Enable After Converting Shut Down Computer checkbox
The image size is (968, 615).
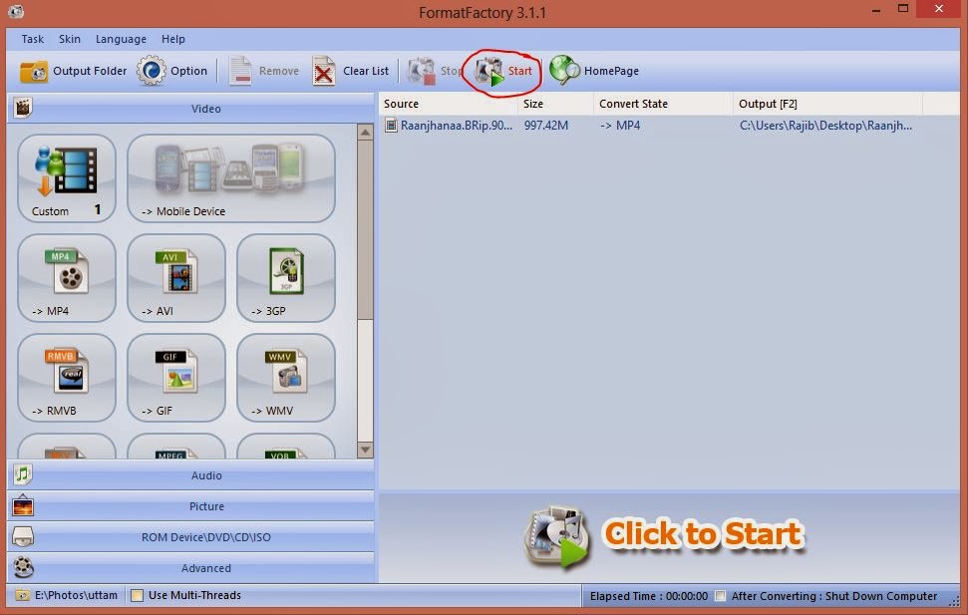(720, 596)
